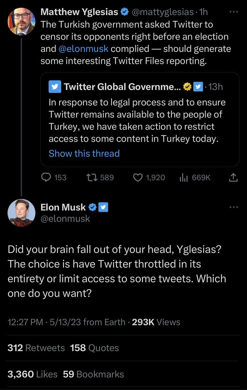View Matthew Yglesias's profile picture
This screenshot has width=247, height=390.
(21, 21)
